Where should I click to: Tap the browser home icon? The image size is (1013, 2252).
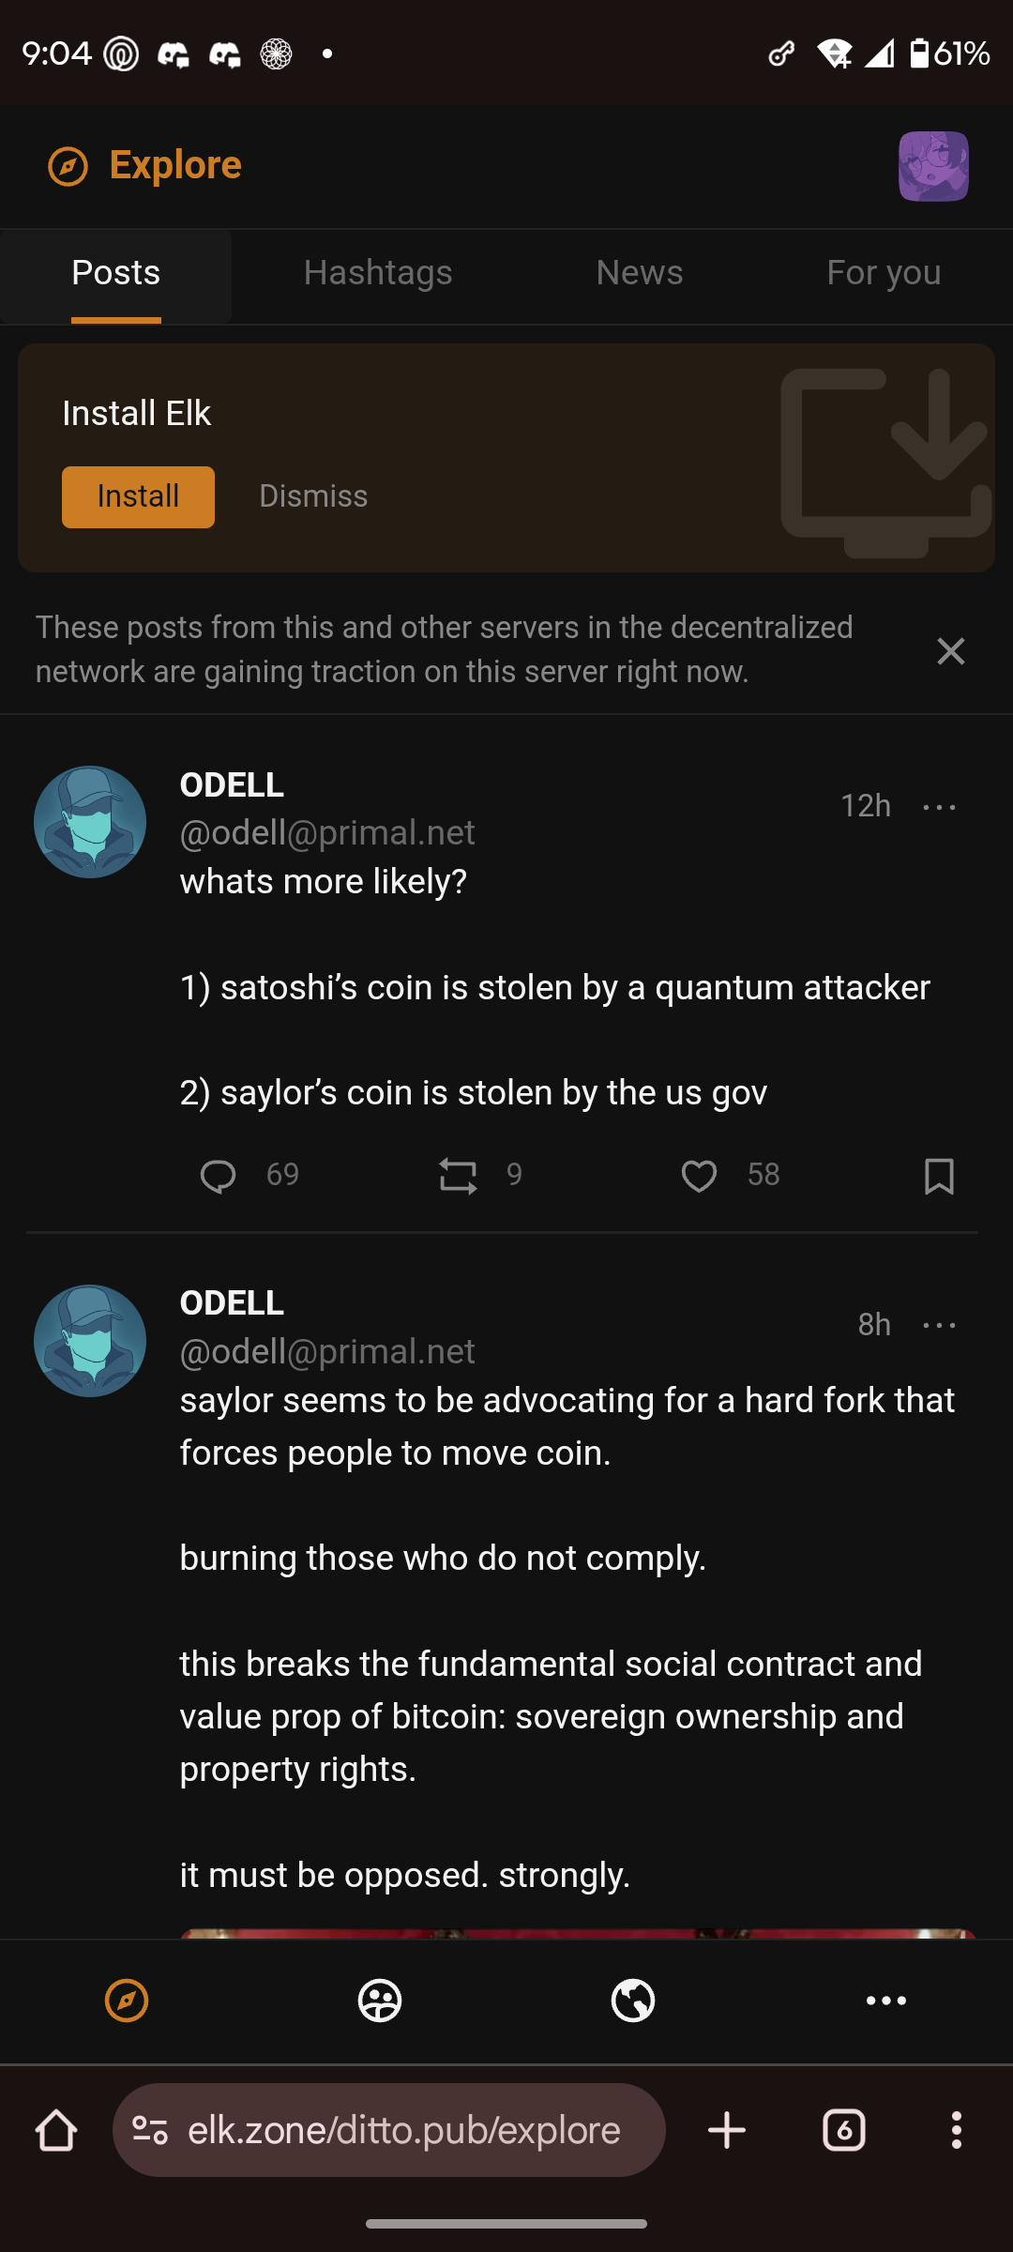[56, 2130]
